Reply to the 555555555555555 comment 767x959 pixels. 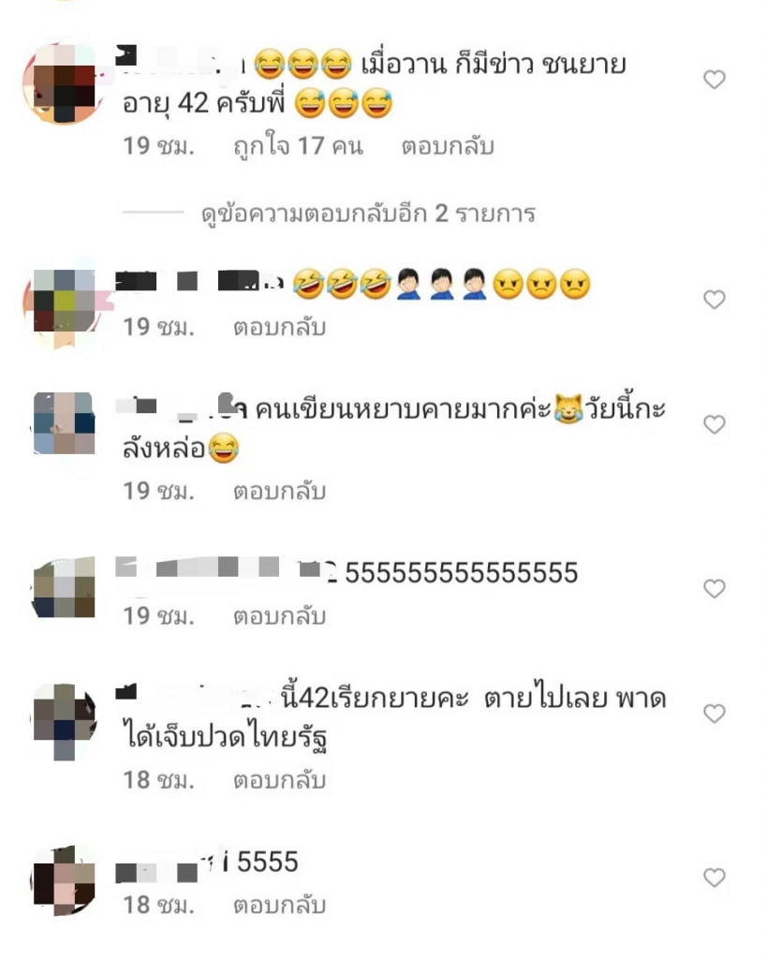tap(279, 616)
